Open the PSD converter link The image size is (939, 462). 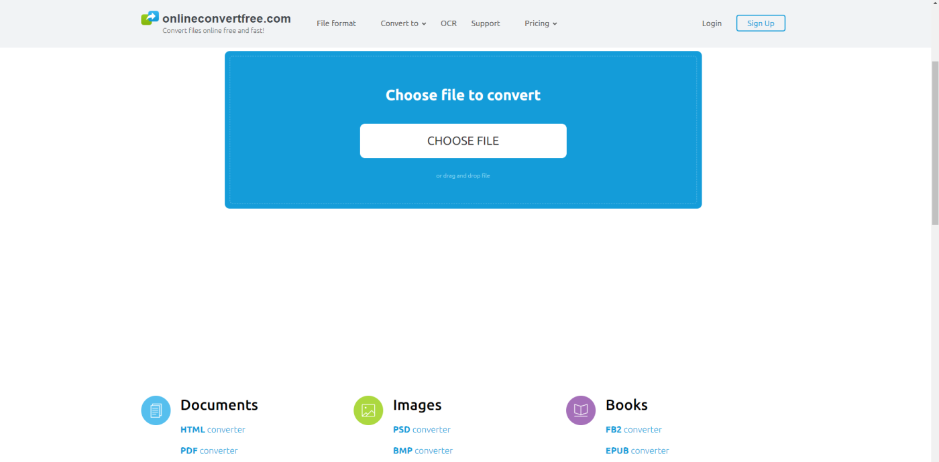pyautogui.click(x=422, y=430)
